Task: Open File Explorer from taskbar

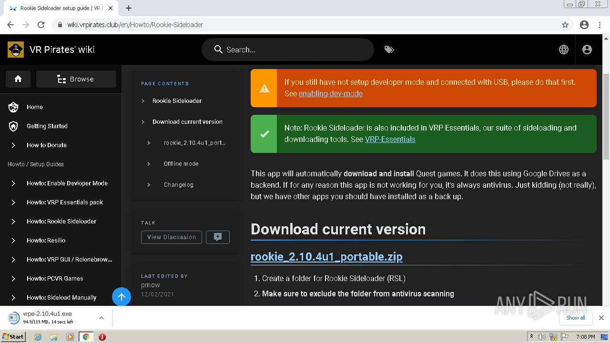Action: [x=54, y=337]
